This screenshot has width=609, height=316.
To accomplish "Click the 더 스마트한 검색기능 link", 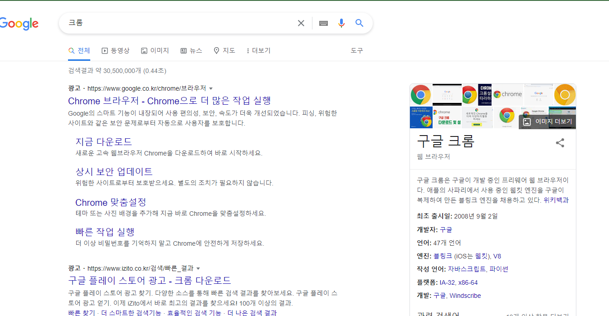I will tap(131, 313).
